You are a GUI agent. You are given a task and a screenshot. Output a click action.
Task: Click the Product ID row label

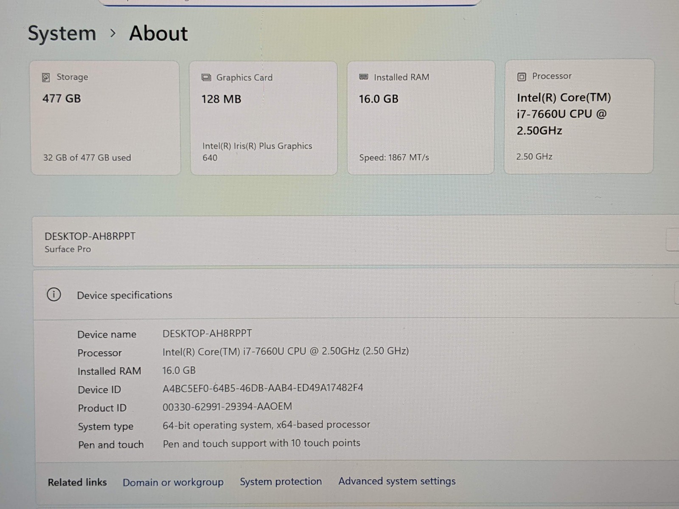(102, 408)
